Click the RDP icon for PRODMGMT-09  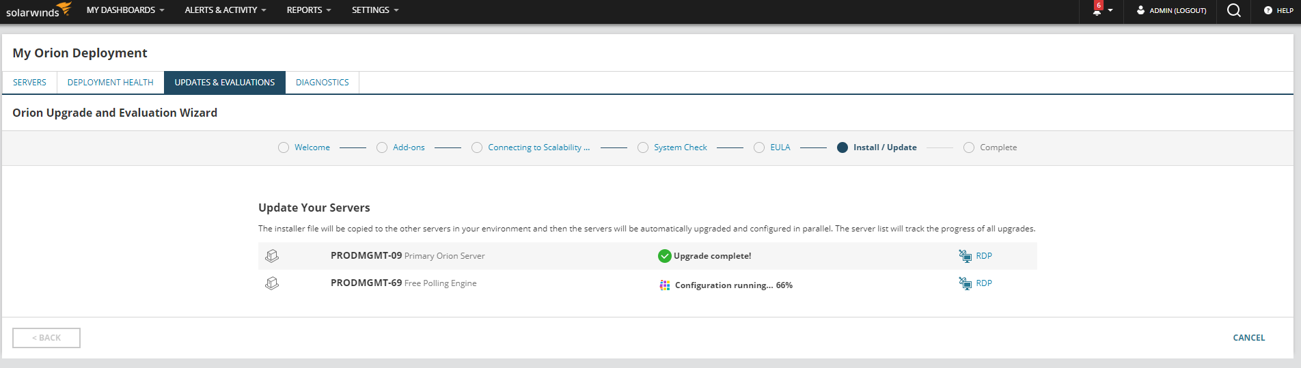[x=965, y=256]
